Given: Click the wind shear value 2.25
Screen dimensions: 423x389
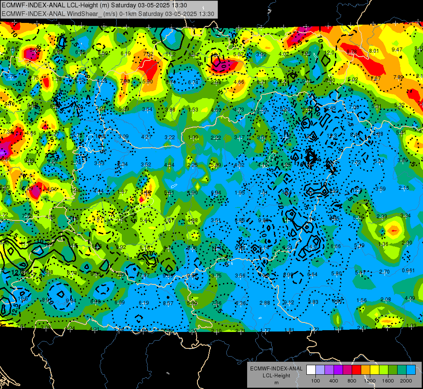Looking at the screenshot, I should tap(193, 165).
